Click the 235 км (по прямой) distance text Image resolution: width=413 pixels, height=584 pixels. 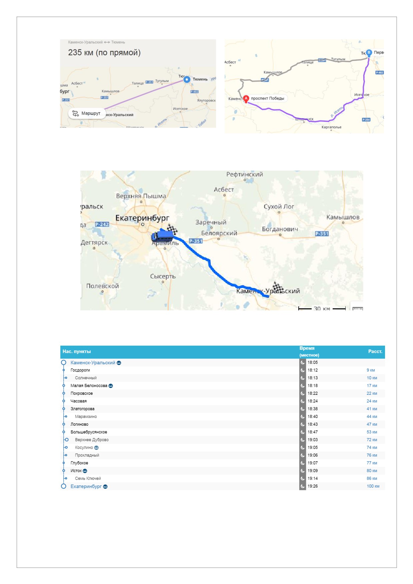pyautogui.click(x=104, y=53)
